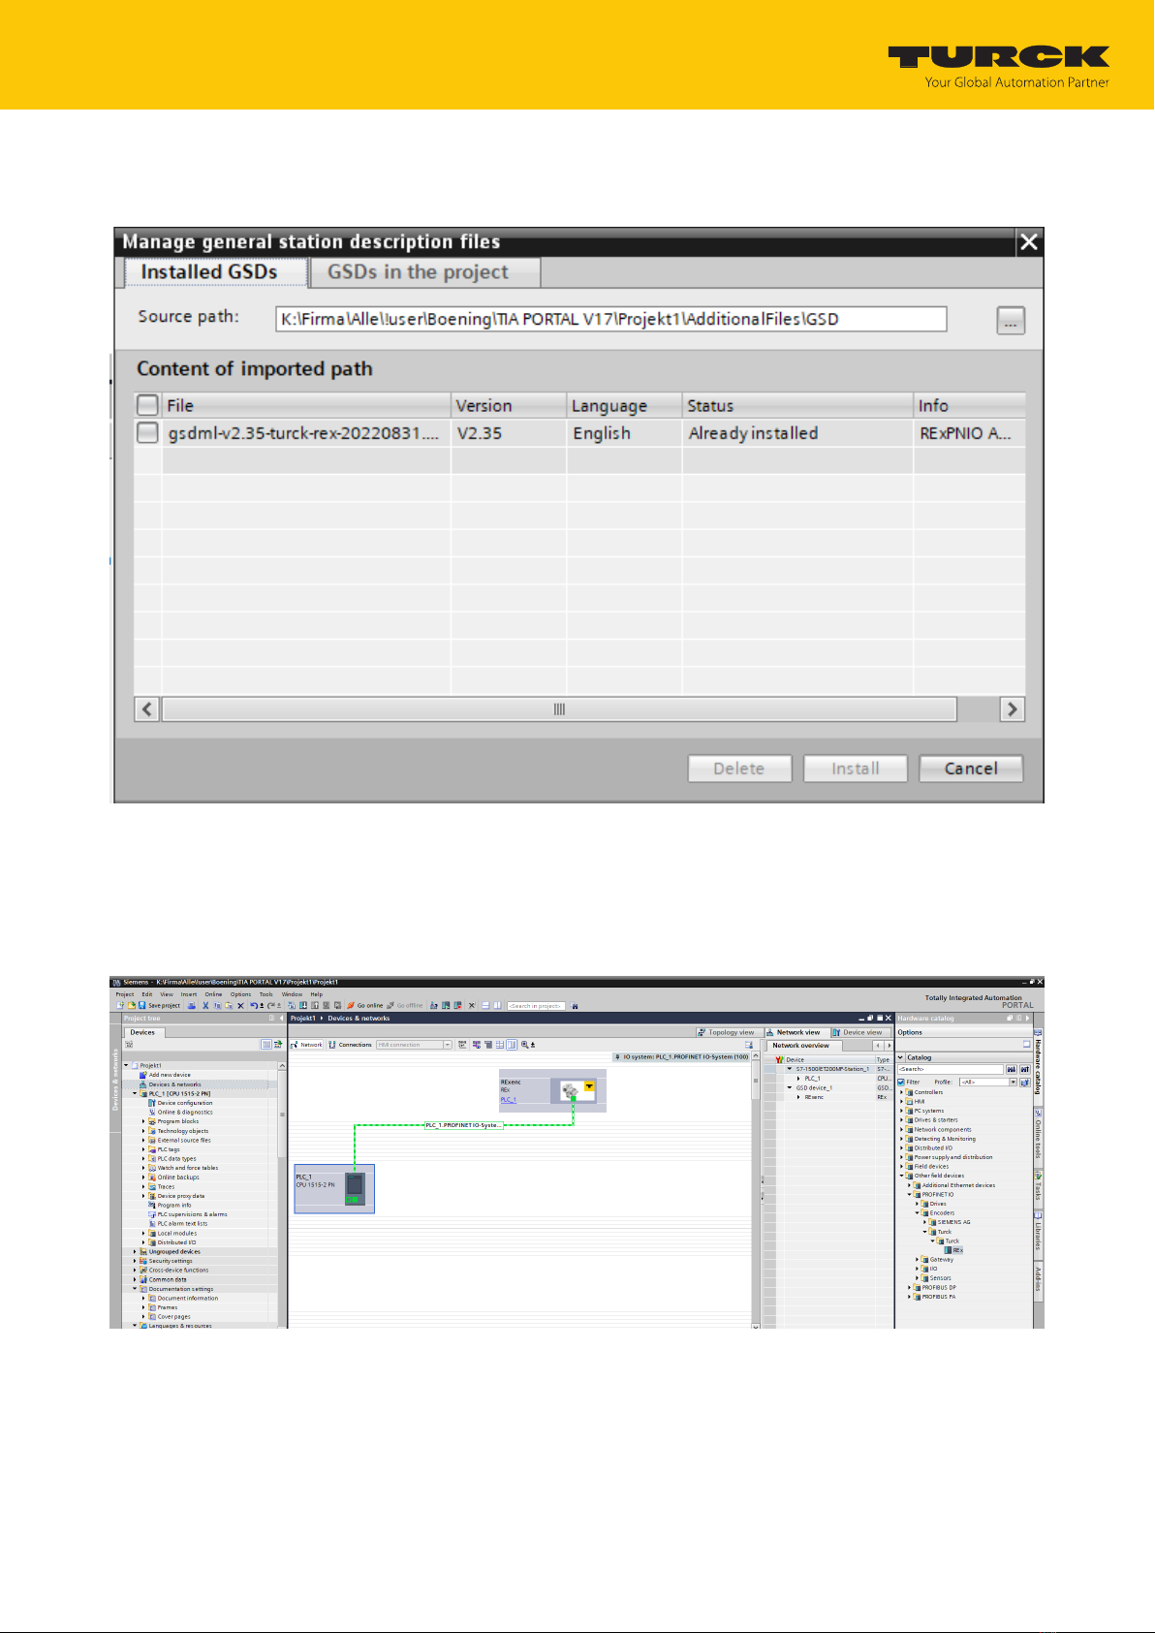Viewport: 1155px width, 1633px height.
Task: Open the Project menu in TIA Portal
Action: pos(125,994)
